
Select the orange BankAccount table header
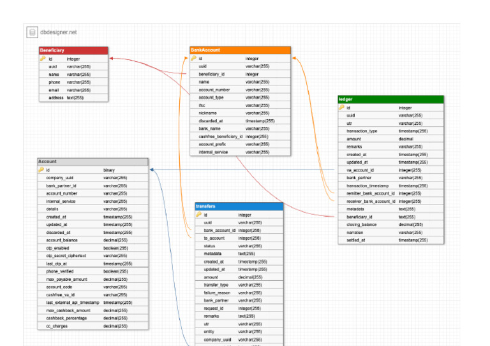pos(240,50)
